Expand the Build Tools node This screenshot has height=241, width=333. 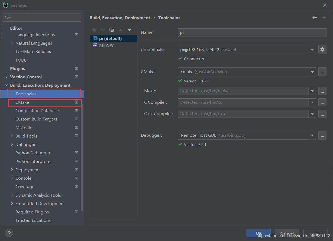12,136
